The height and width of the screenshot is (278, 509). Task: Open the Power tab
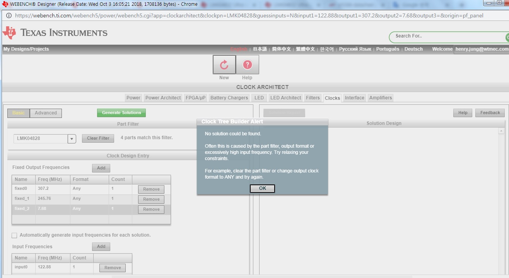[x=133, y=98]
